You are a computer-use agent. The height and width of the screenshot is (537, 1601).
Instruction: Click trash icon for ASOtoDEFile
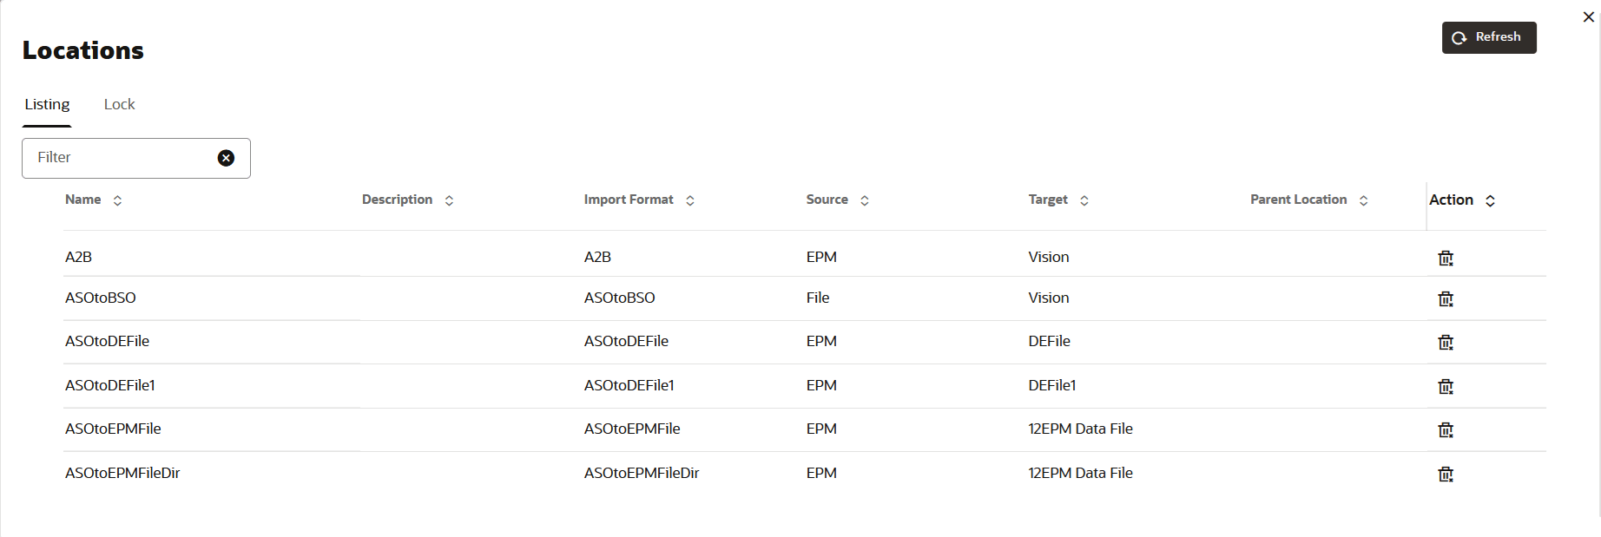1446,342
